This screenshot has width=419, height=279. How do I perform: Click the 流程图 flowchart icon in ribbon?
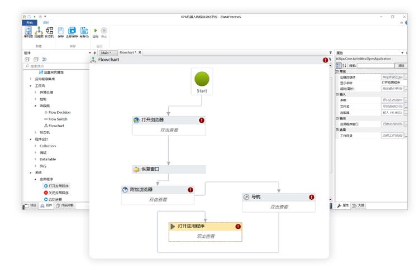[39, 32]
